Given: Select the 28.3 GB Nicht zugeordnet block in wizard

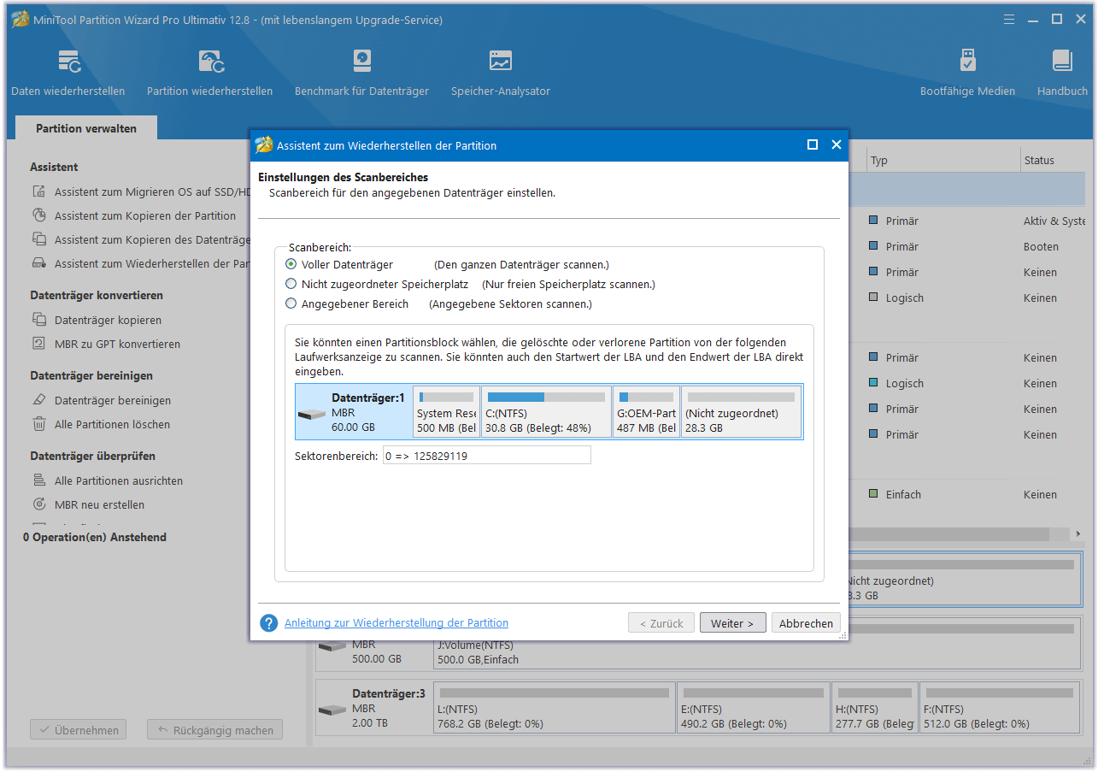Looking at the screenshot, I should [742, 411].
